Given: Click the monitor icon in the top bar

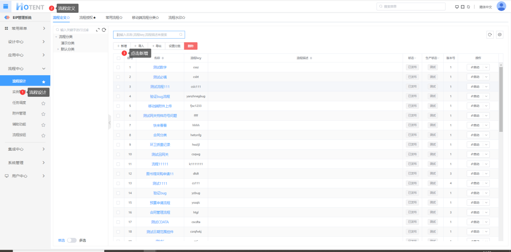Looking at the screenshot, I should pos(457,7).
